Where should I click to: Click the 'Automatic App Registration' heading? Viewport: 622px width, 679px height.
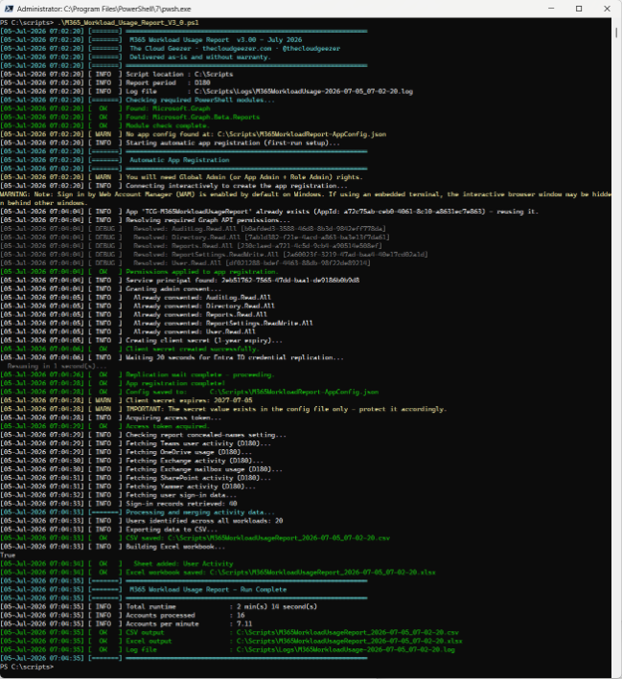point(179,159)
